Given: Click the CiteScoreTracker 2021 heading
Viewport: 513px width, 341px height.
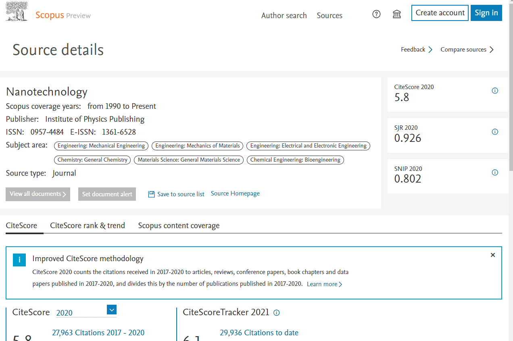Looking at the screenshot, I should (x=226, y=312).
